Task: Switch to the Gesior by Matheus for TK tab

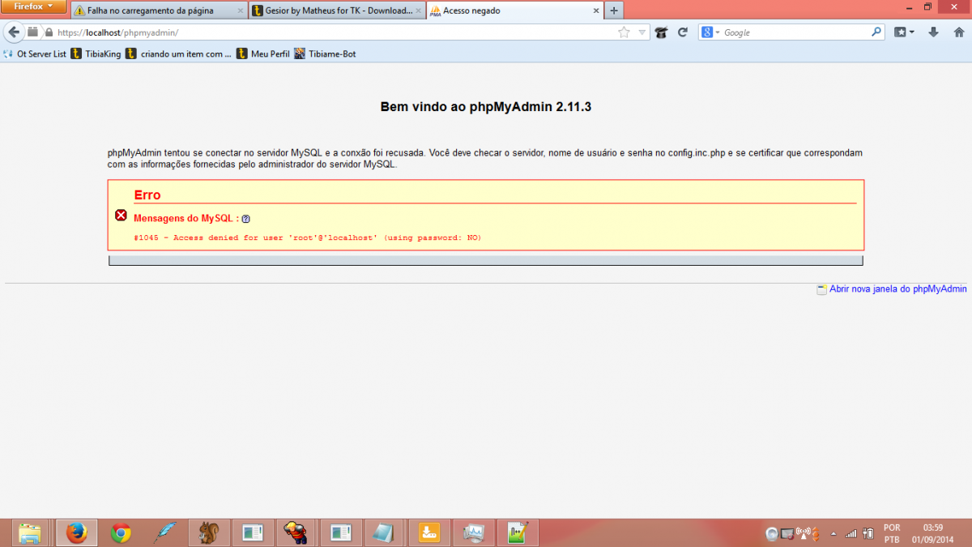Action: [337, 11]
